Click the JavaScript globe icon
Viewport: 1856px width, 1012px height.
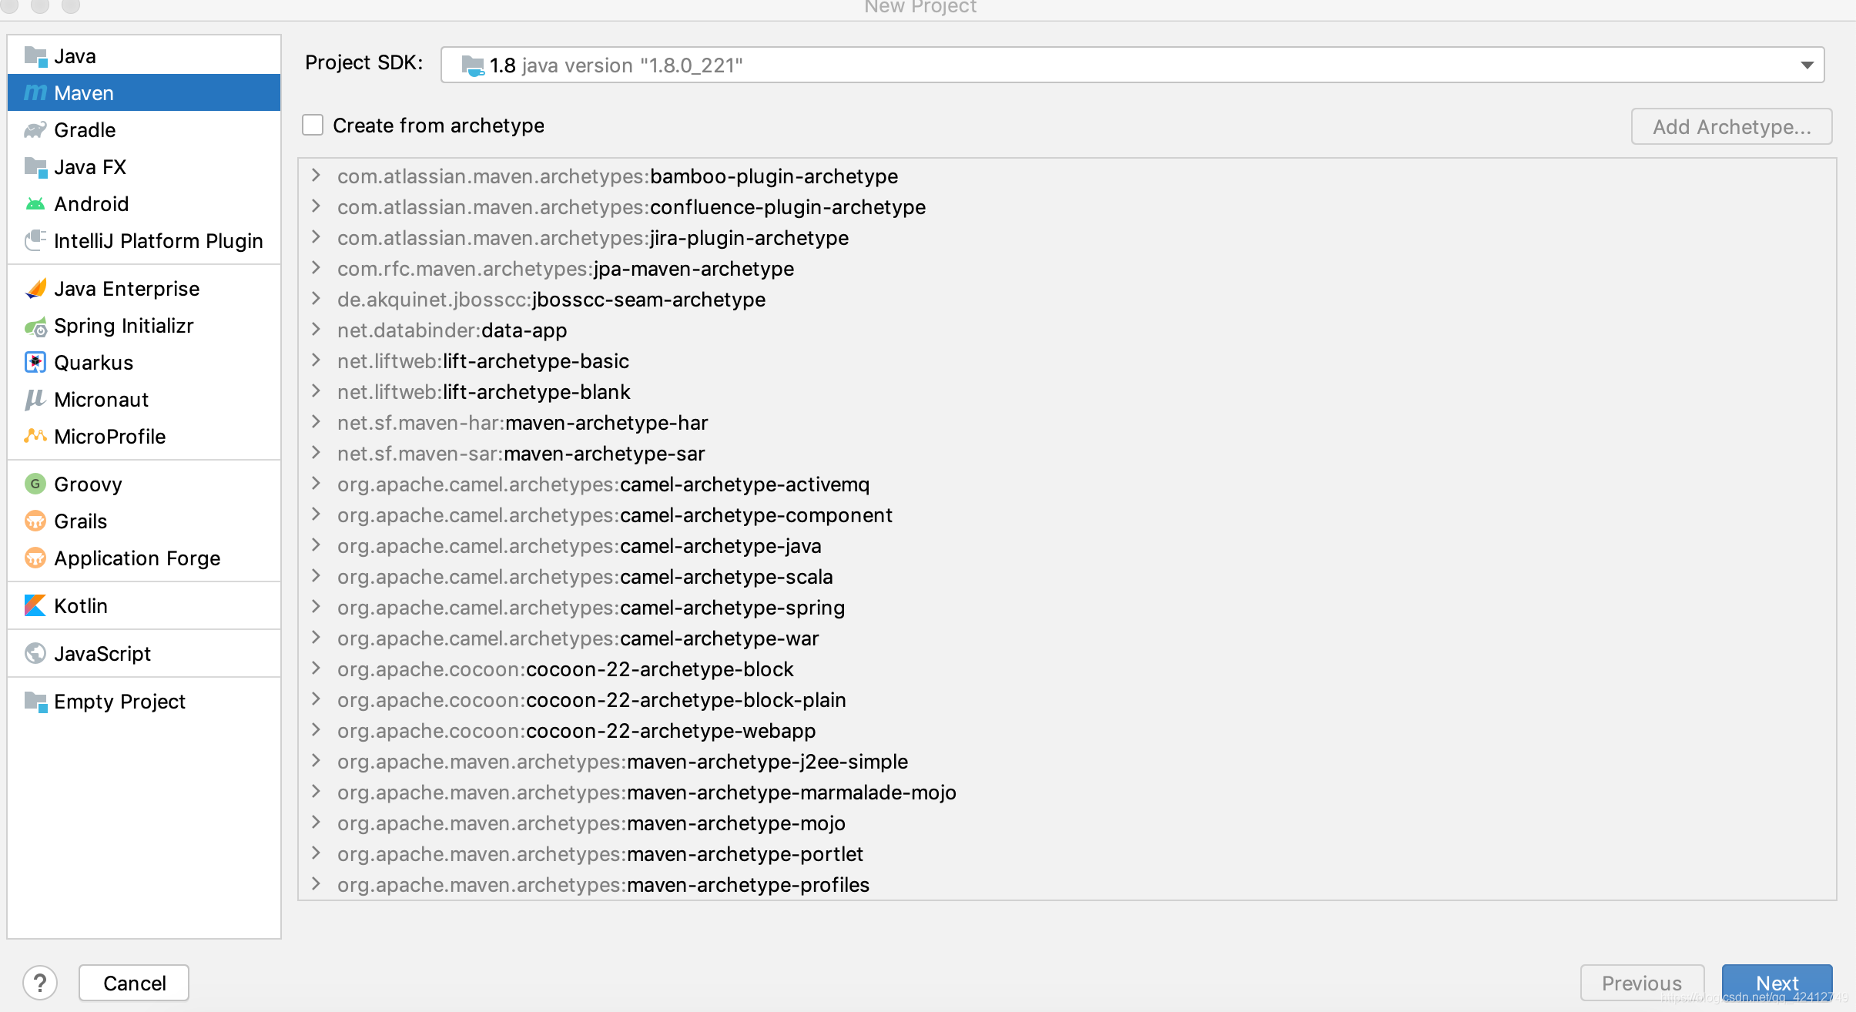[35, 654]
